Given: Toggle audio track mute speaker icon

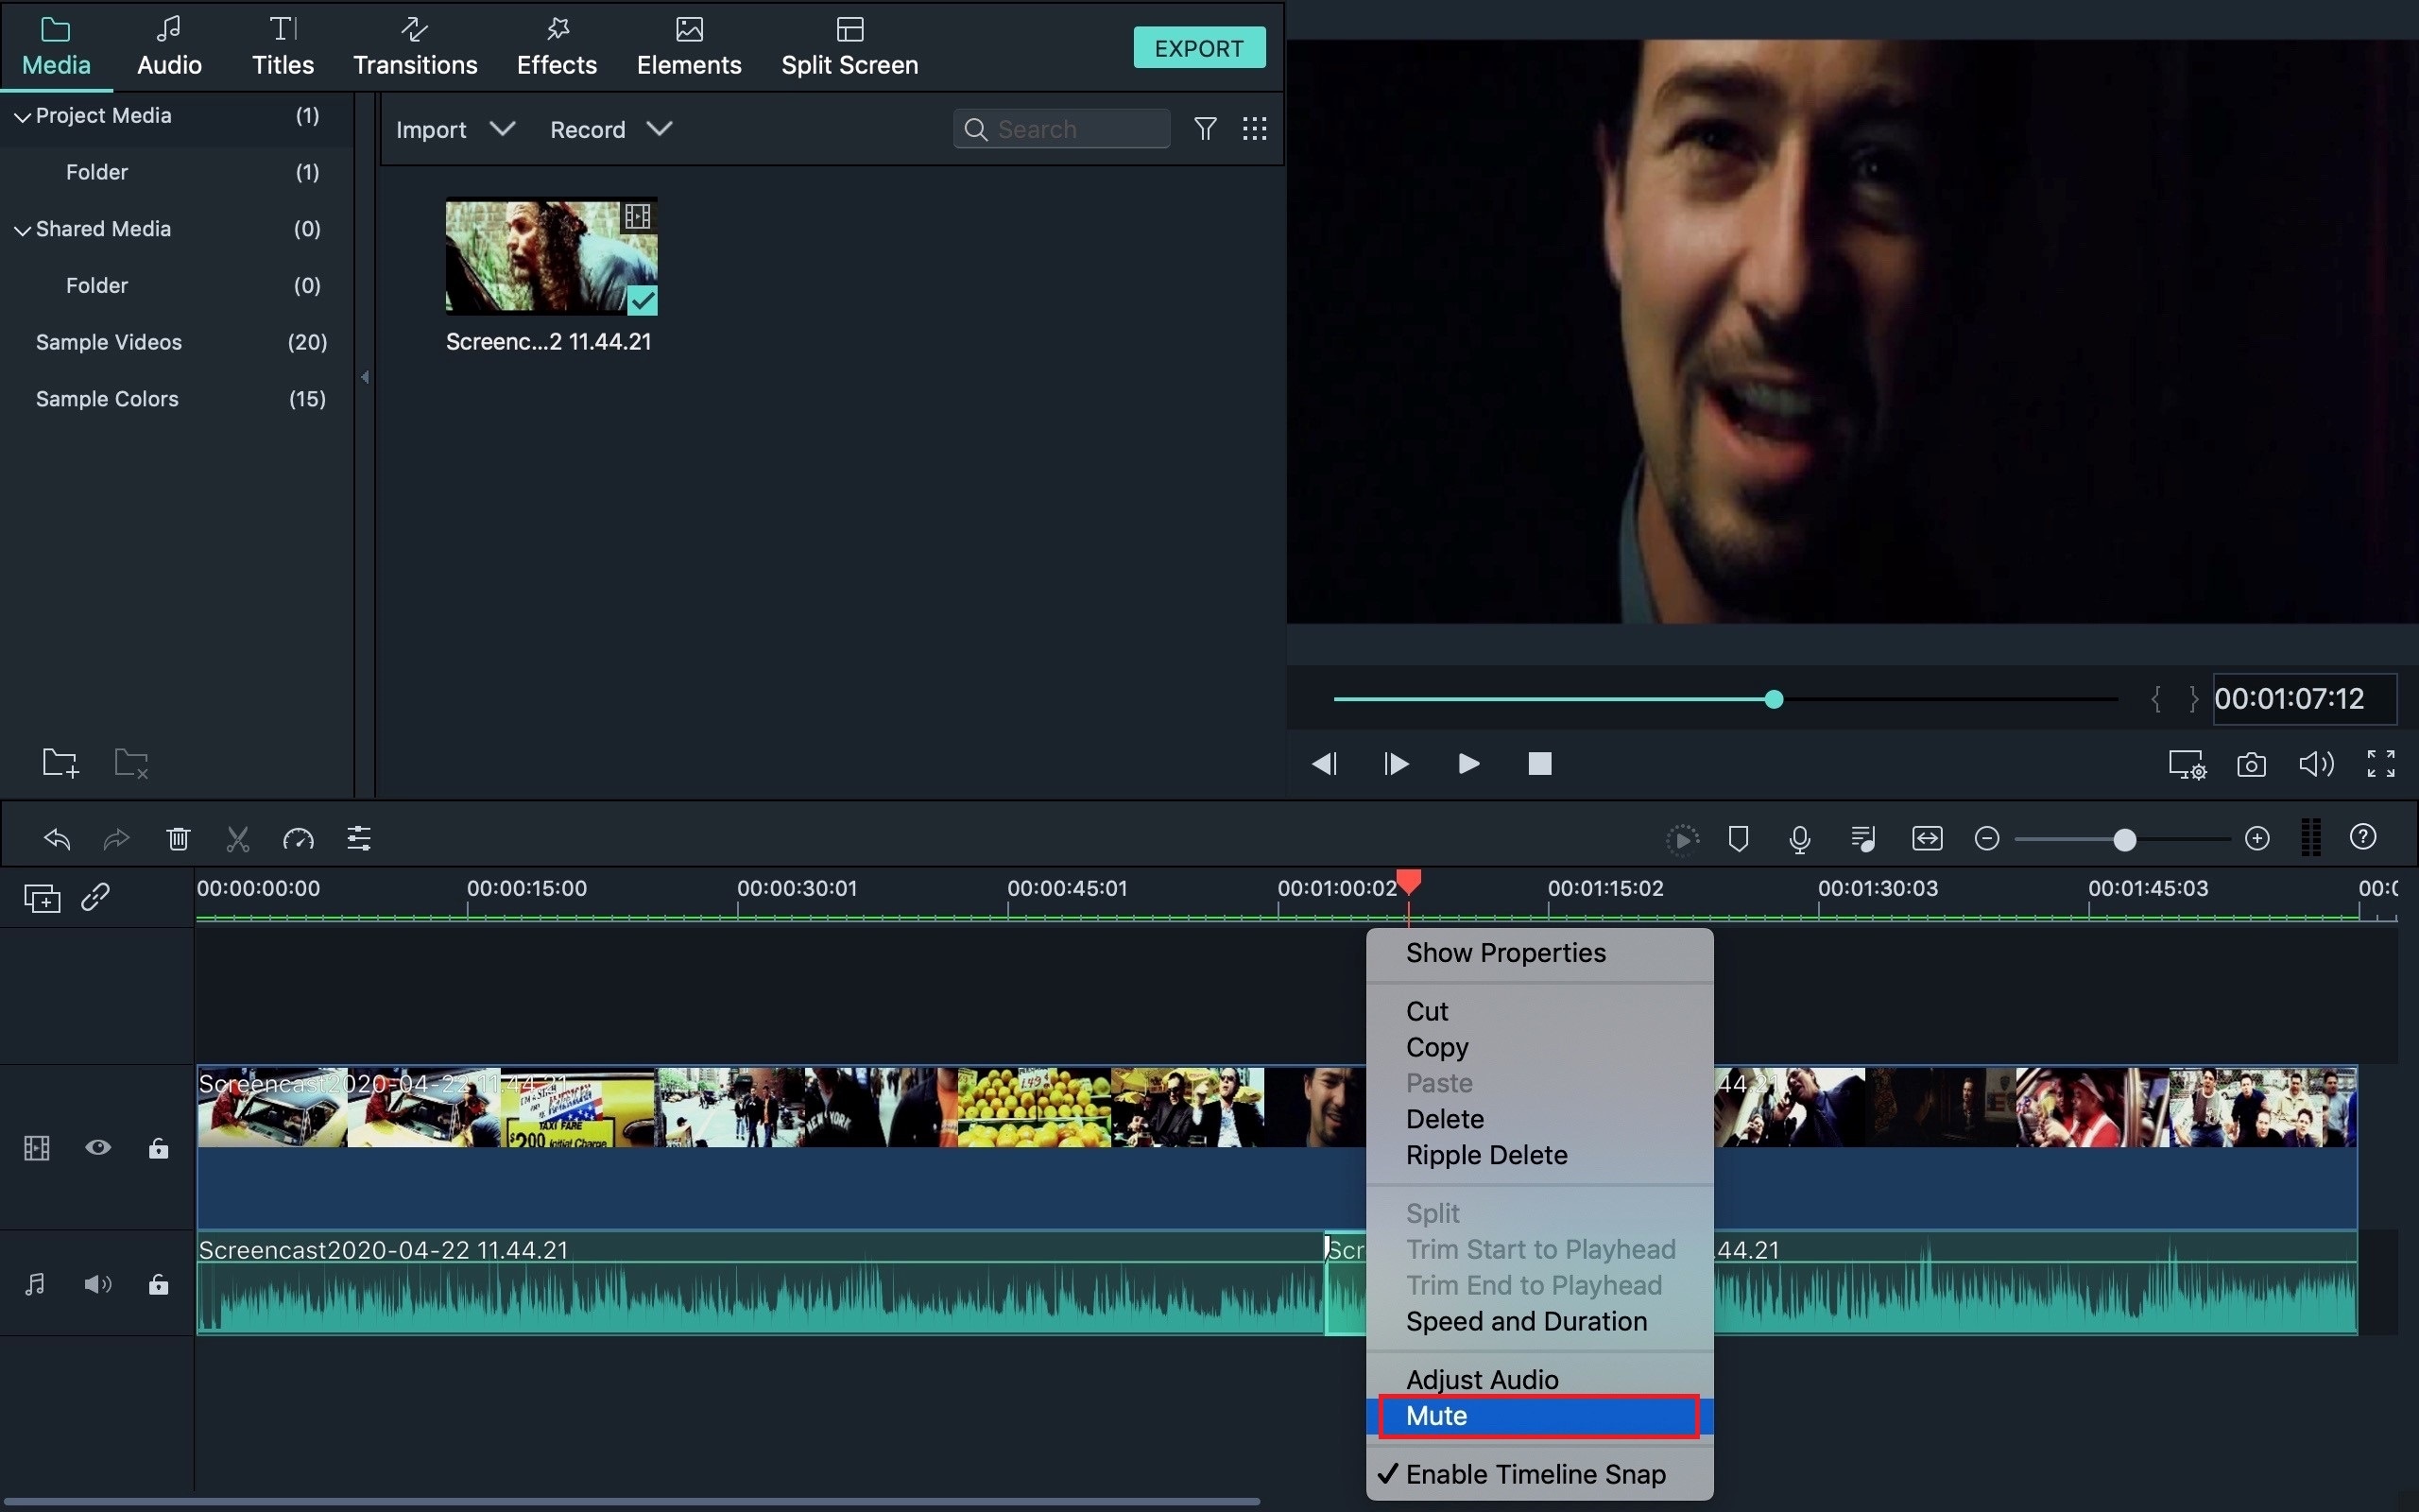Looking at the screenshot, I should pos(97,1285).
